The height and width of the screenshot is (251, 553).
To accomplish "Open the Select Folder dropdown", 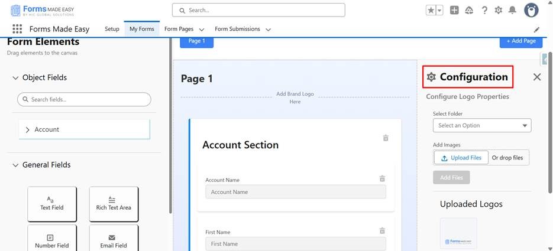I will (481, 125).
